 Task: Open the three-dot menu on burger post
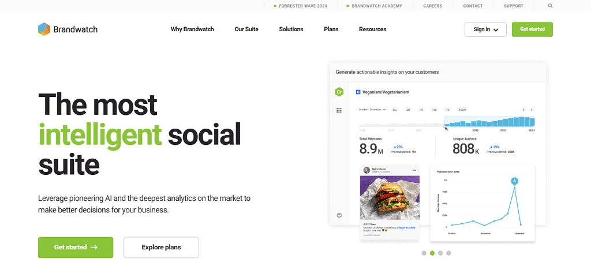[414, 170]
